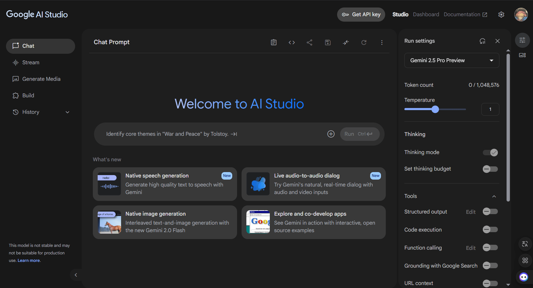This screenshot has width=533, height=288.
Task: Save the prompt with the floppy disk icon
Action: click(328, 42)
